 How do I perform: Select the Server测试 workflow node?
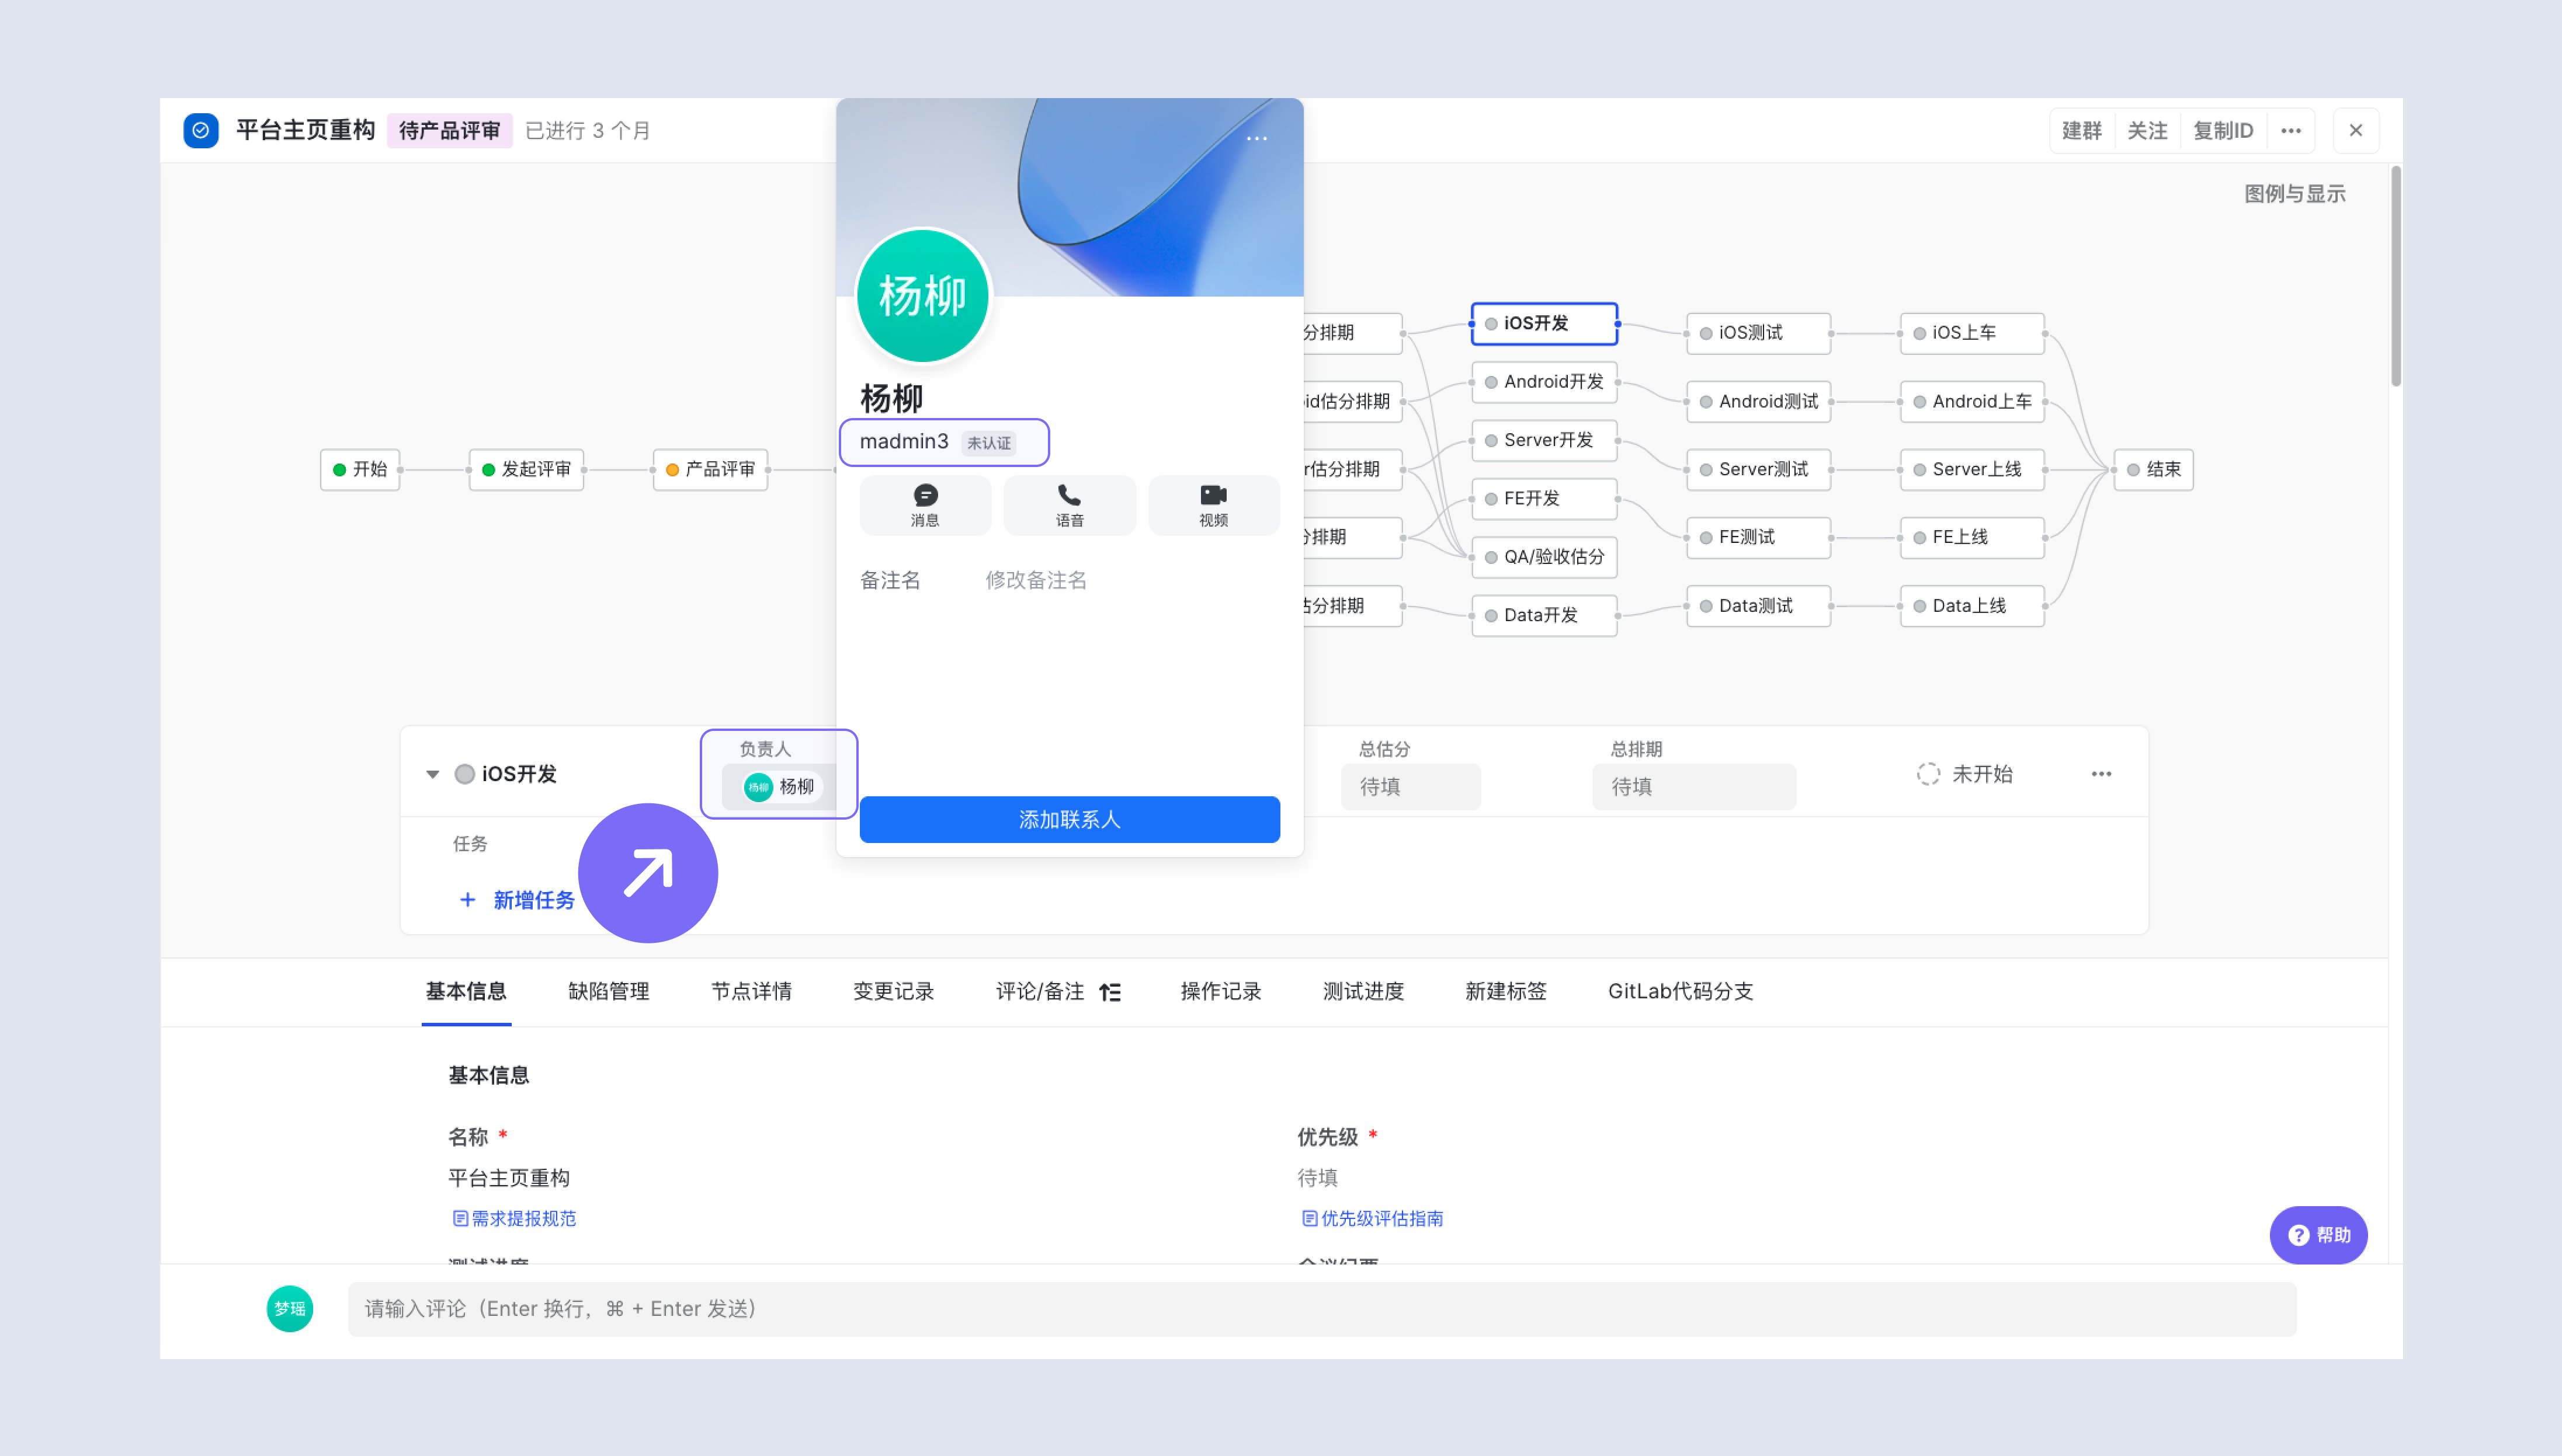[x=1759, y=469]
